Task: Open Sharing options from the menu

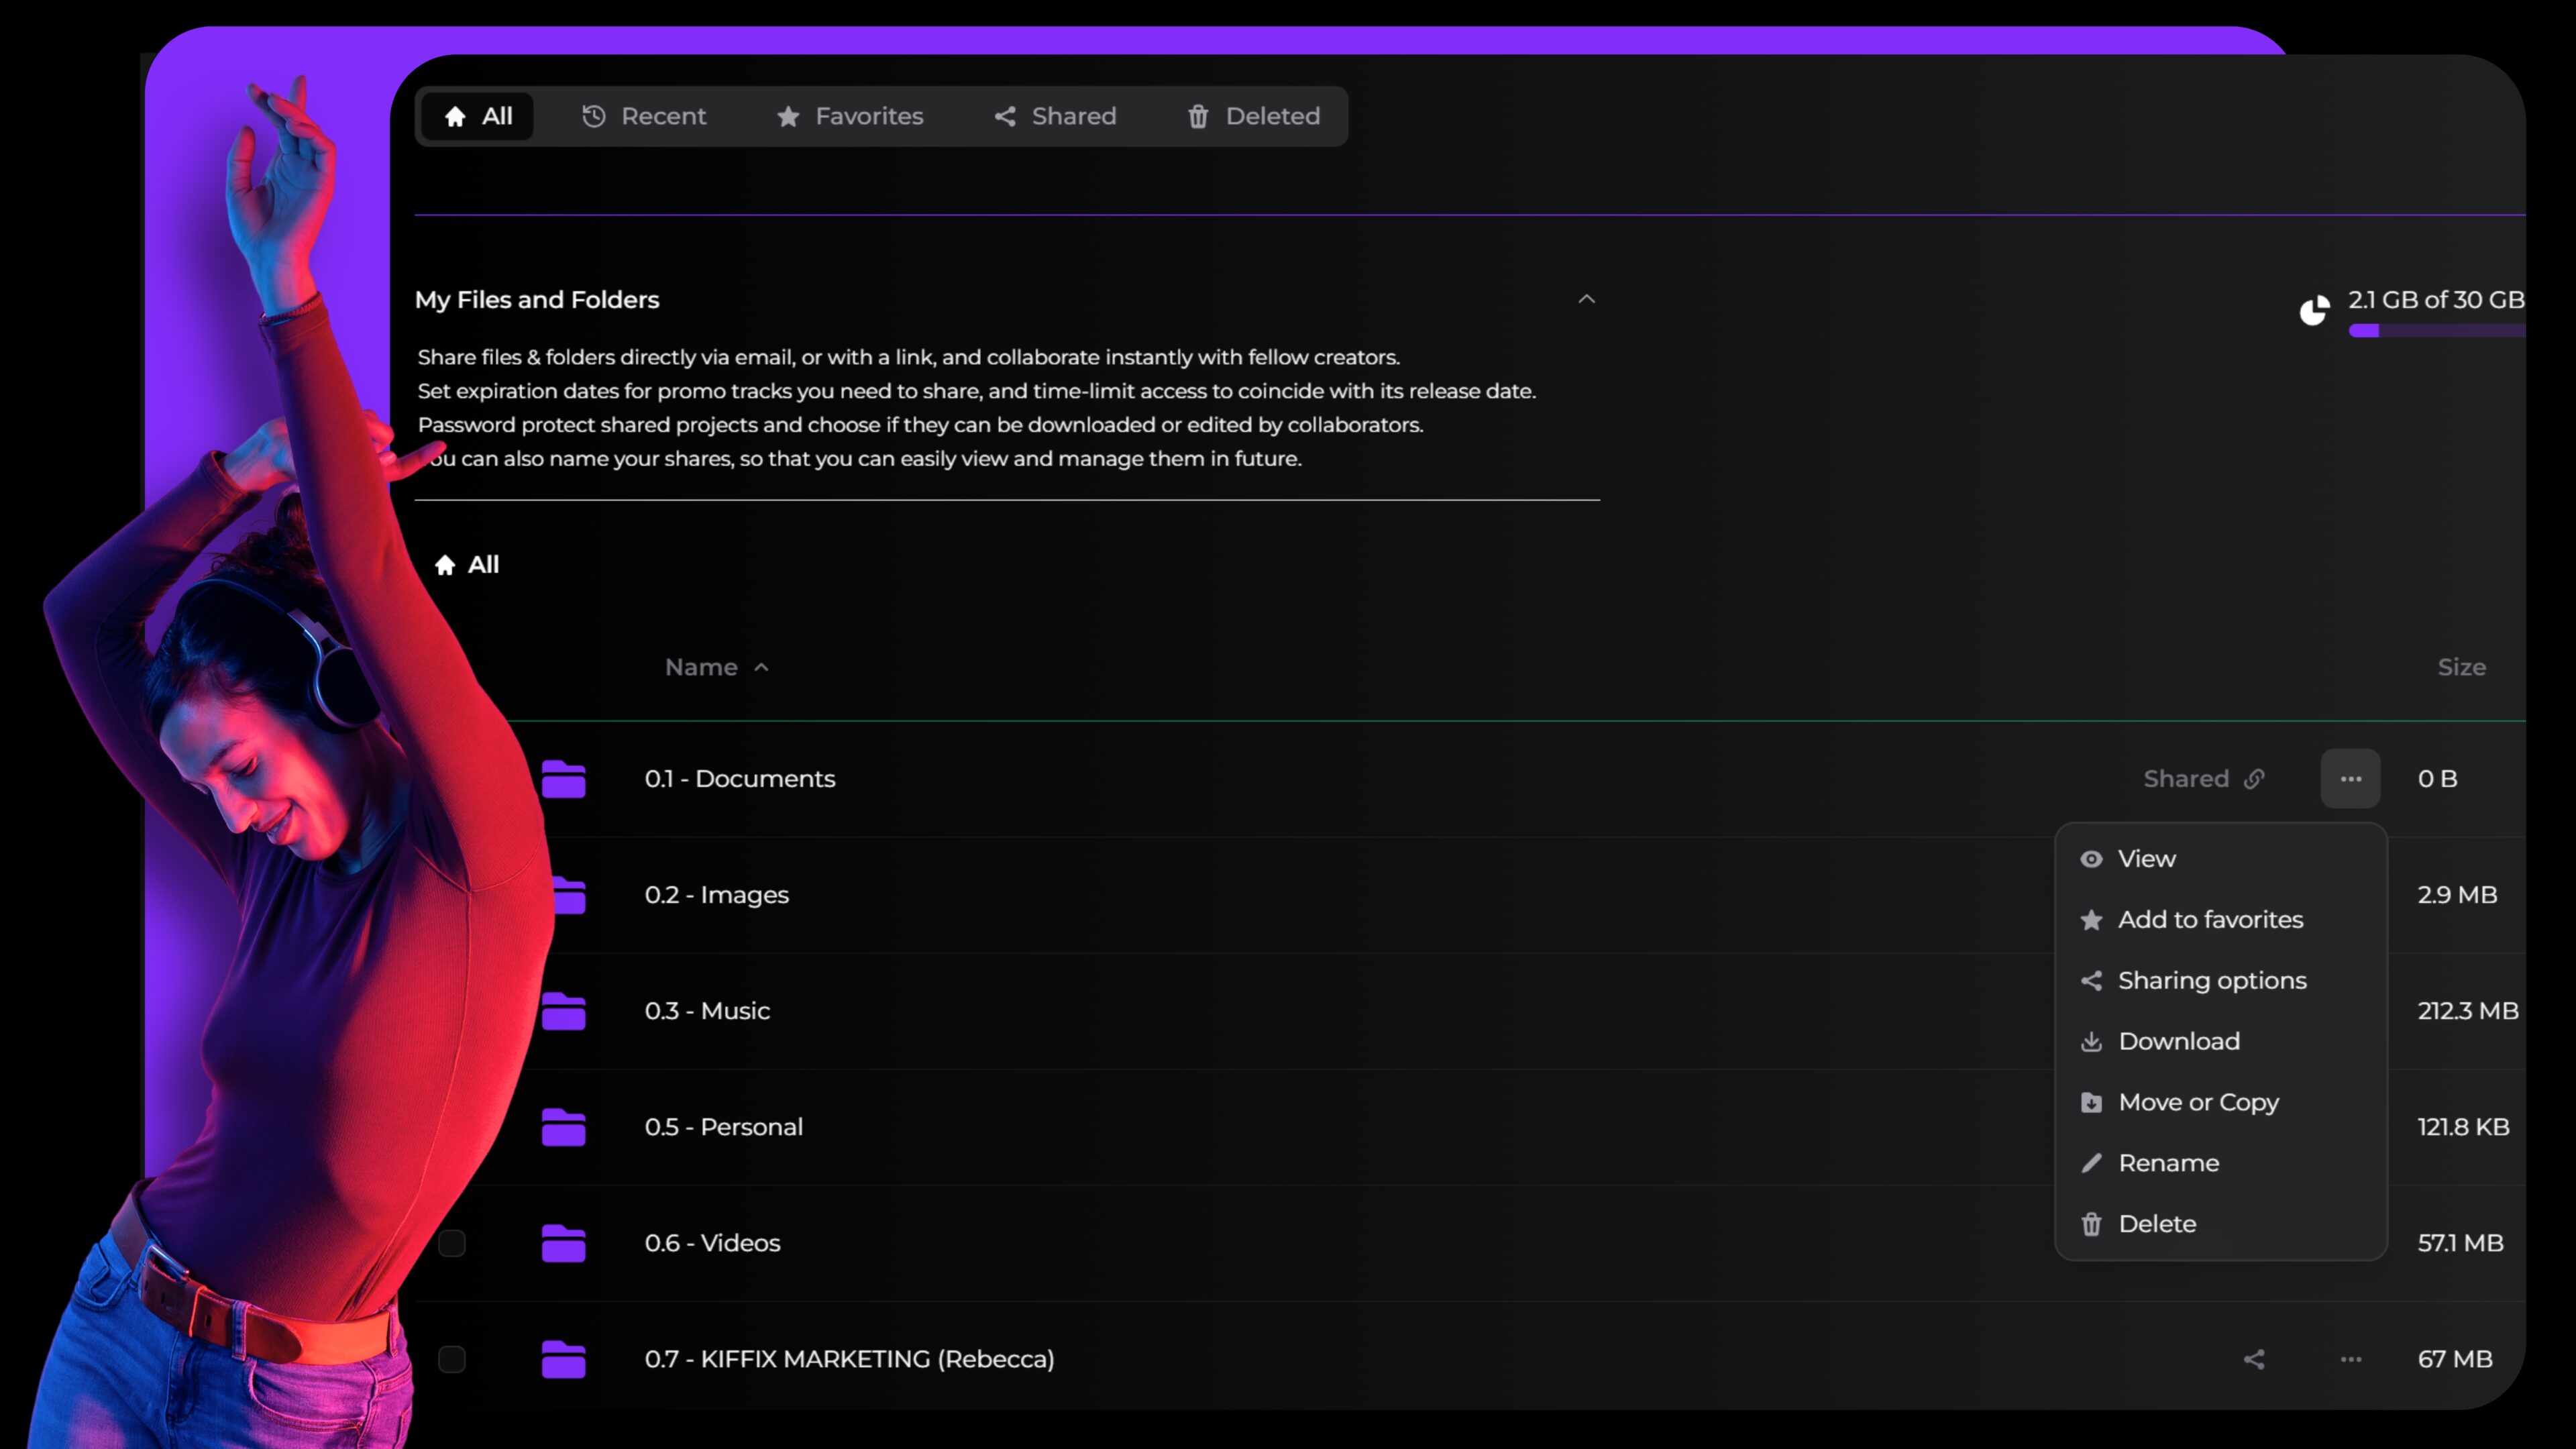Action: [2220, 981]
